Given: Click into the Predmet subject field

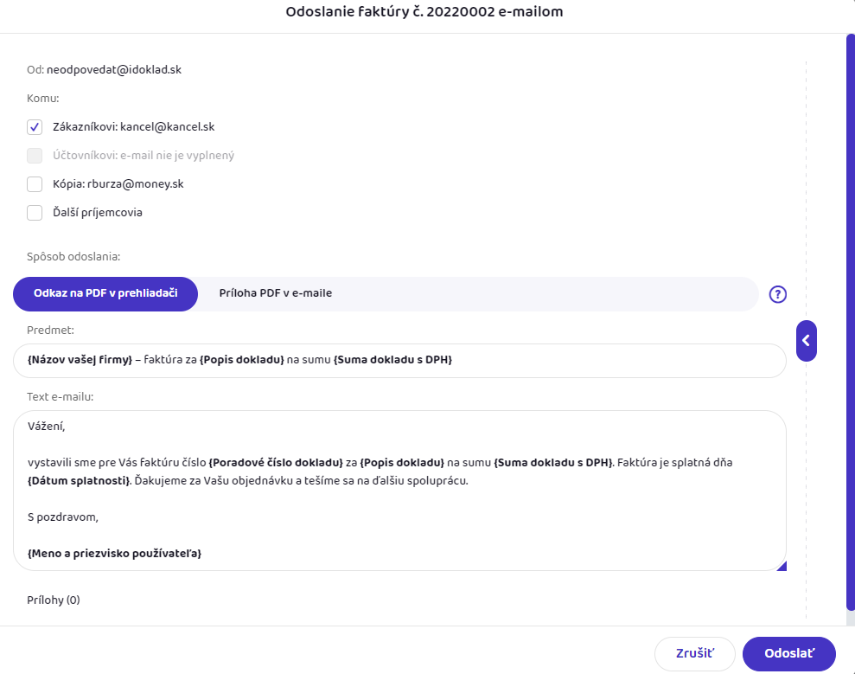Looking at the screenshot, I should click(x=605, y=361).
